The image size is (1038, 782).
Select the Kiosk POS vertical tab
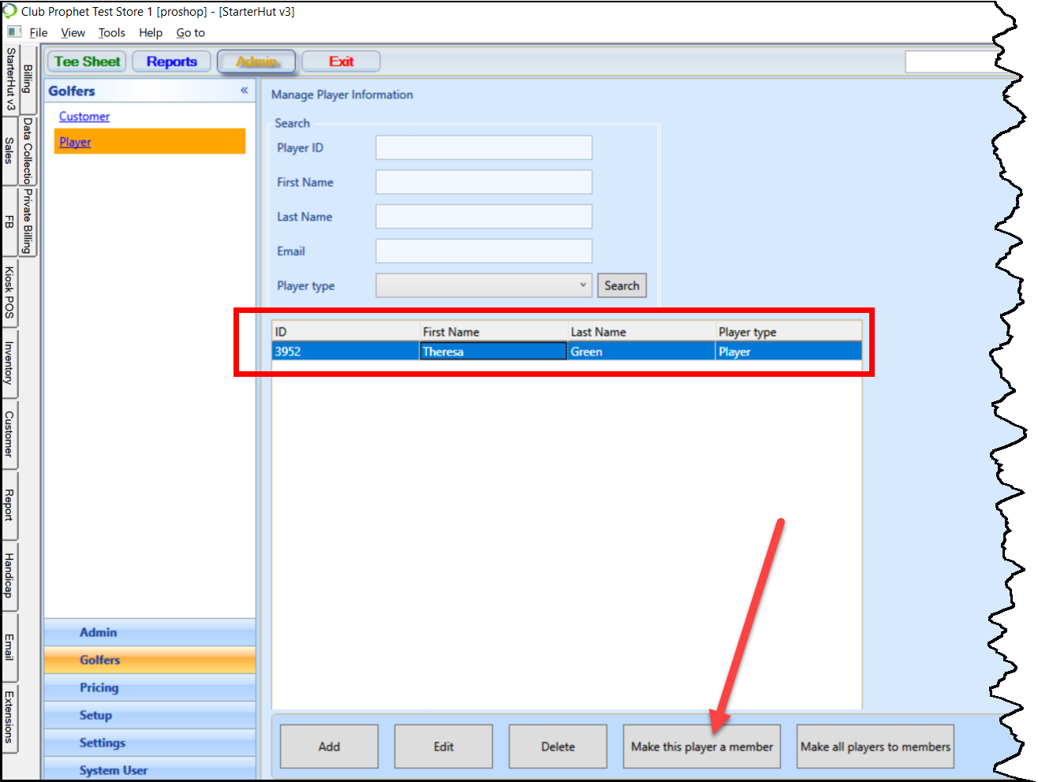[9, 292]
